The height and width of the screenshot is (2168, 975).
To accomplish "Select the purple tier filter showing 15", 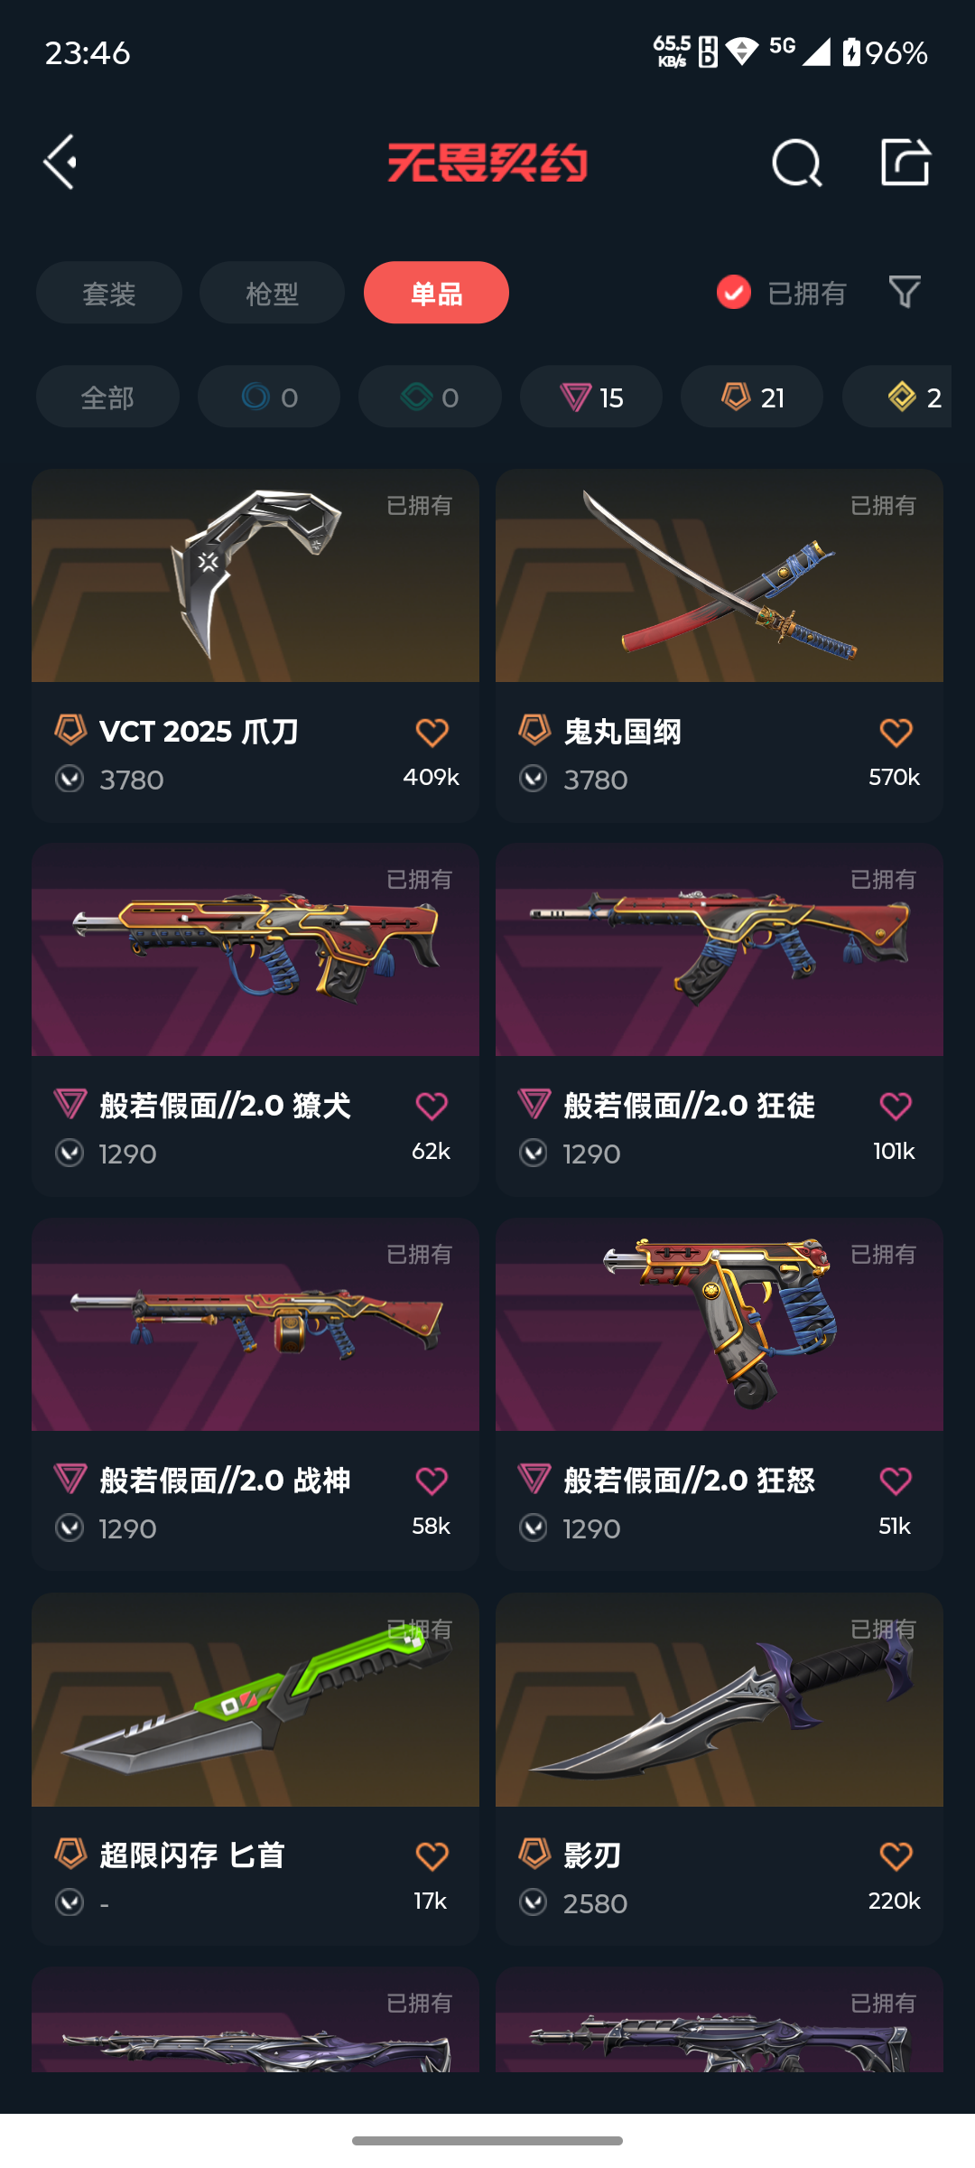I will pos(591,397).
